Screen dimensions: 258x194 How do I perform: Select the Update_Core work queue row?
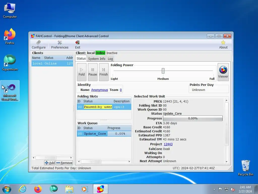[x=104, y=134]
